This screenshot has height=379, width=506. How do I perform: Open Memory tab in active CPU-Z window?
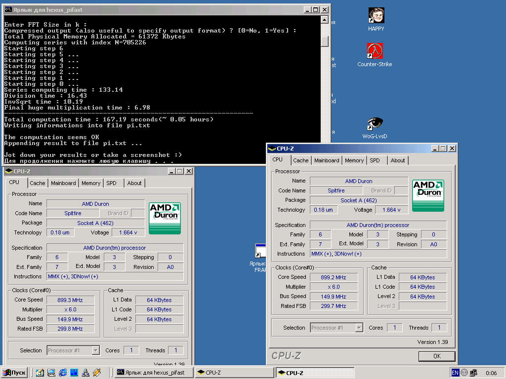pyautogui.click(x=354, y=160)
